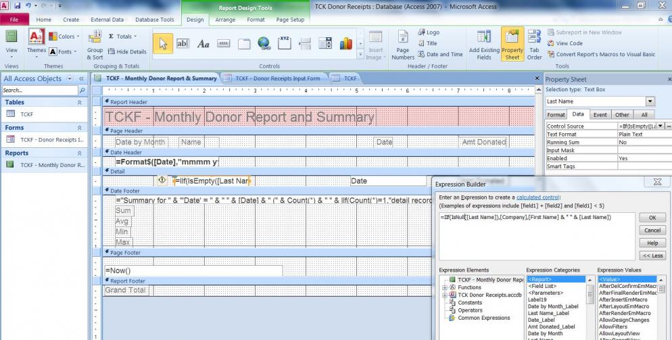Toggle Hide Details
Viewport: 672px width, 340px height.
coord(127,51)
